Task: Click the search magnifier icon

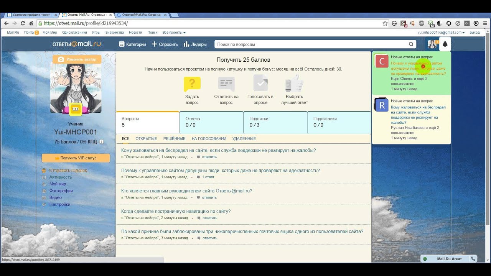Action: point(411,44)
